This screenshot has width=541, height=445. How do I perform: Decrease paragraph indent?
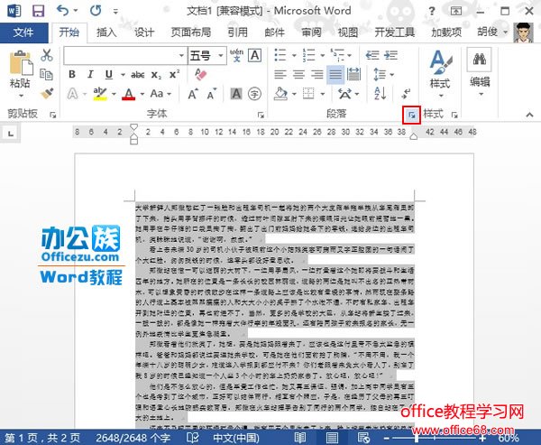click(x=372, y=55)
